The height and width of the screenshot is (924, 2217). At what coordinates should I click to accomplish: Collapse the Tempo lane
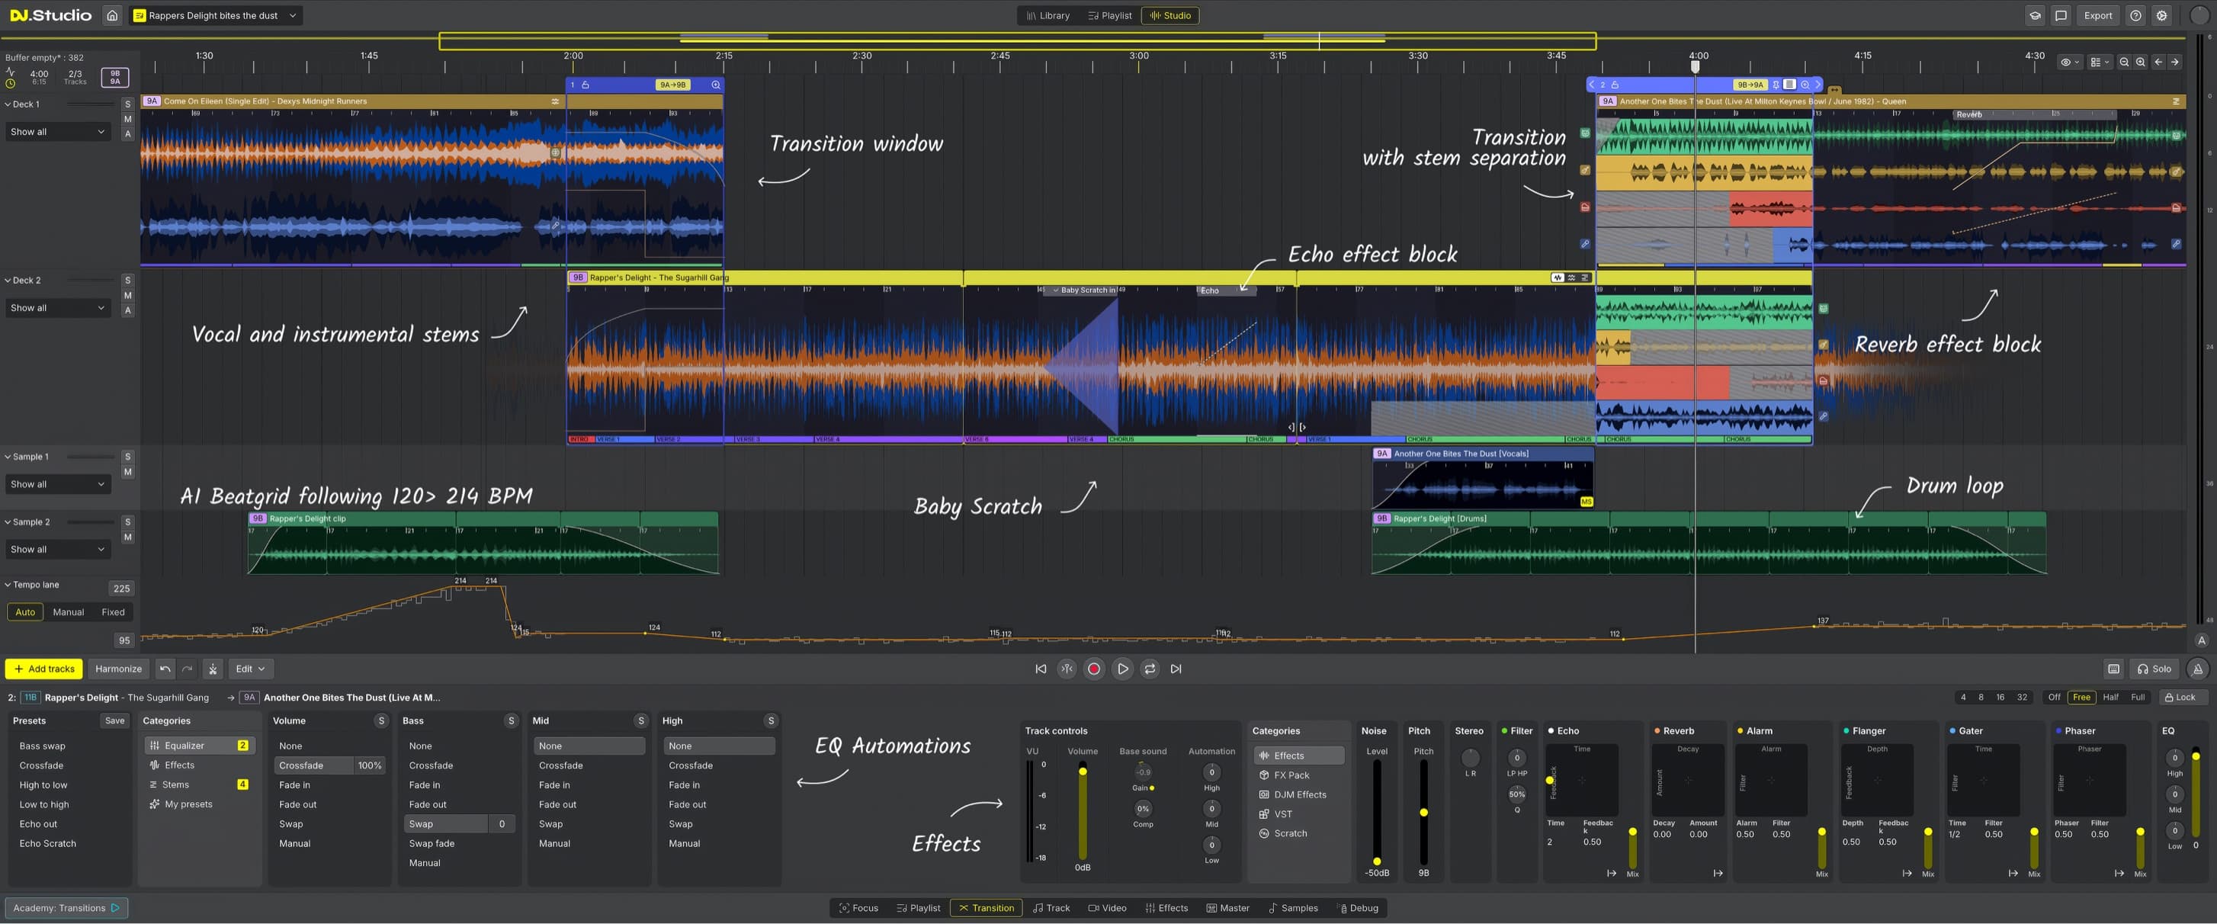point(8,585)
